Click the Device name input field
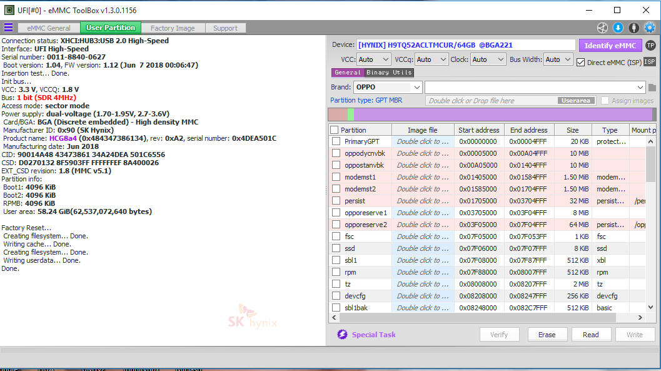The width and height of the screenshot is (661, 371). (x=466, y=45)
